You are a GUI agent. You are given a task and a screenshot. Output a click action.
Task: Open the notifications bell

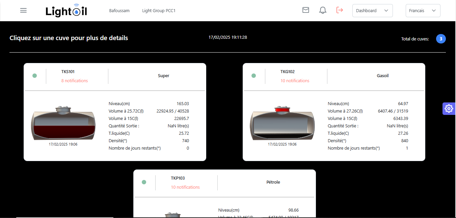coord(323,10)
